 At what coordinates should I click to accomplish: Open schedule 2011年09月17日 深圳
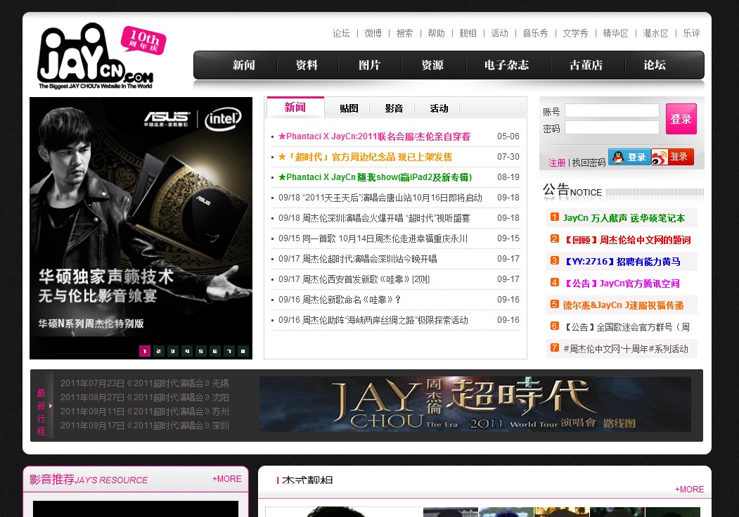(144, 426)
